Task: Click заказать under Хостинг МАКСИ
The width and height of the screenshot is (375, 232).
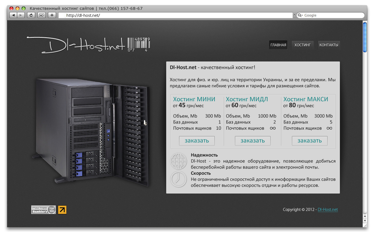Action: pos(310,141)
